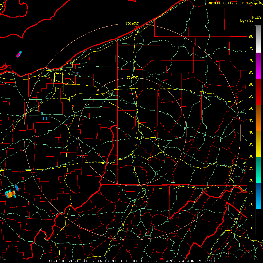Click the 15 value on the color scale

pyautogui.click(x=251, y=192)
